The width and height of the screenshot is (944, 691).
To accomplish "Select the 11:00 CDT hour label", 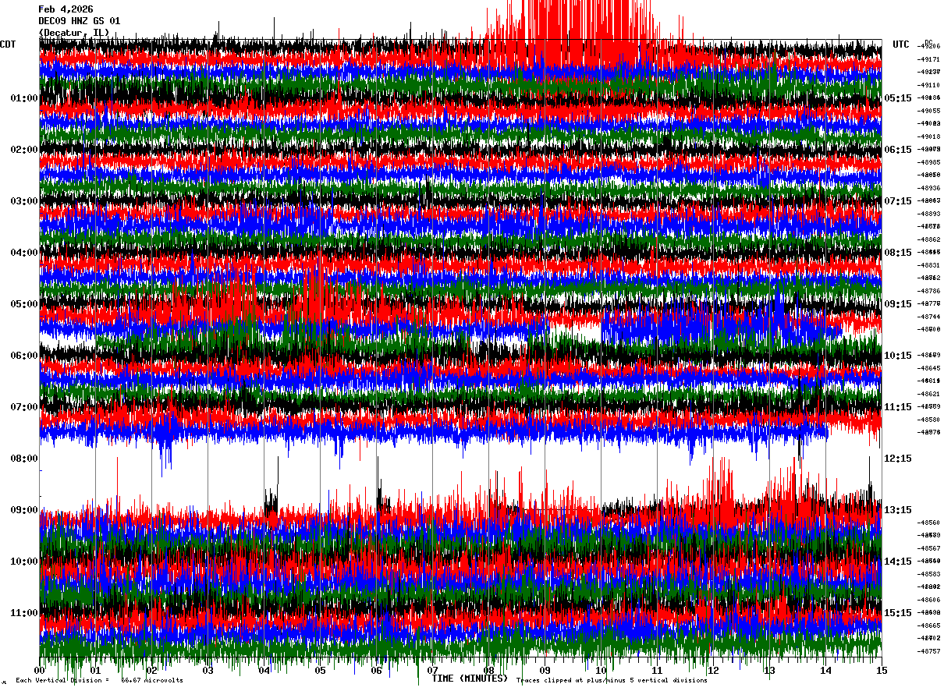I will point(24,613).
